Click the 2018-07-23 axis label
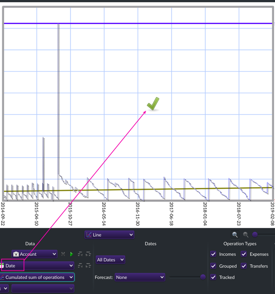 [239, 214]
